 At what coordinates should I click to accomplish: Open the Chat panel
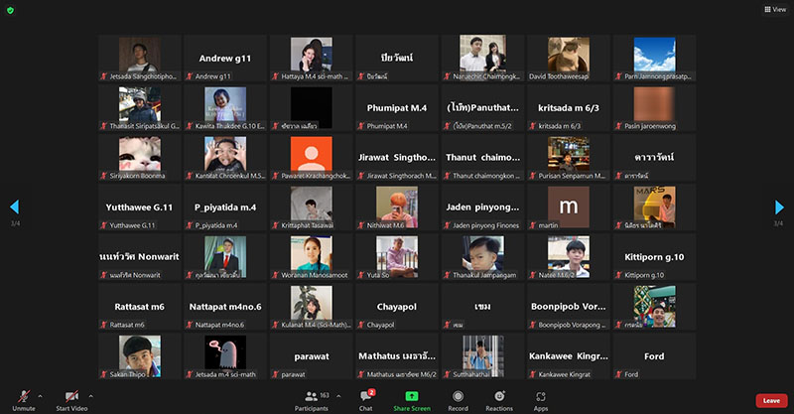point(365,398)
